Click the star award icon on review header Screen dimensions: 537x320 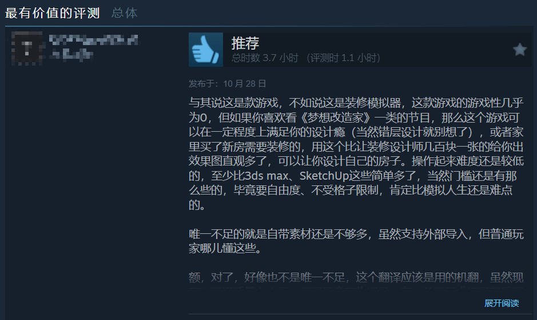[x=519, y=50]
